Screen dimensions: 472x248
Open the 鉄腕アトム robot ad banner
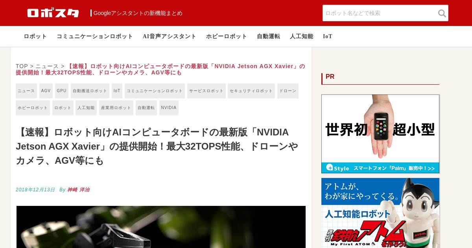(x=380, y=213)
